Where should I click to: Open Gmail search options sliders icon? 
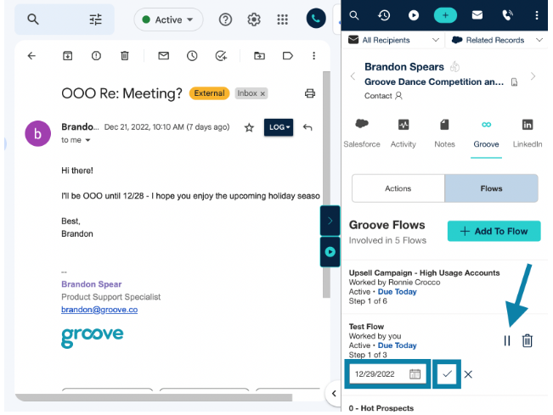[96, 19]
